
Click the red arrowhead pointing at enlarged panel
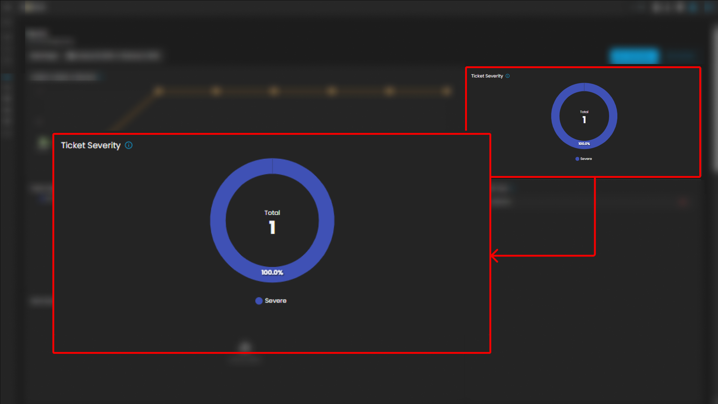click(495, 256)
